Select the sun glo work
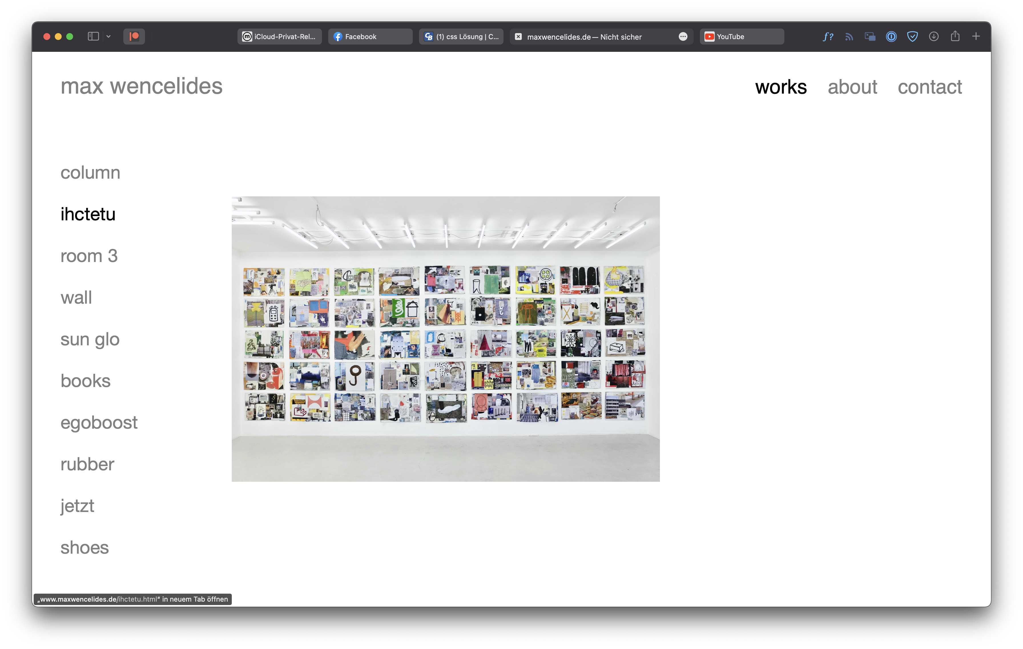 click(x=90, y=339)
